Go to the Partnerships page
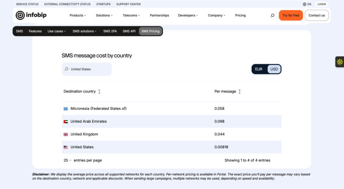Screen dimensions: 344x189 click(x=160, y=15)
